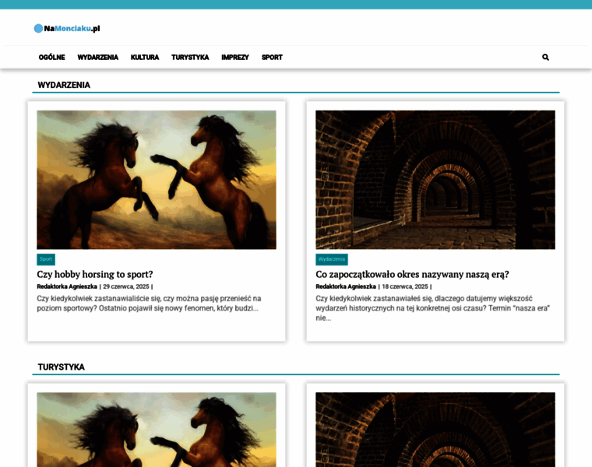Choose SPORT in the navigation bar
Screen dimensions: 592x467
[x=272, y=58]
